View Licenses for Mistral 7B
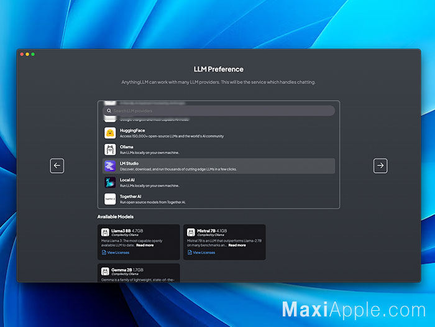The width and height of the screenshot is (435, 327). (x=204, y=252)
